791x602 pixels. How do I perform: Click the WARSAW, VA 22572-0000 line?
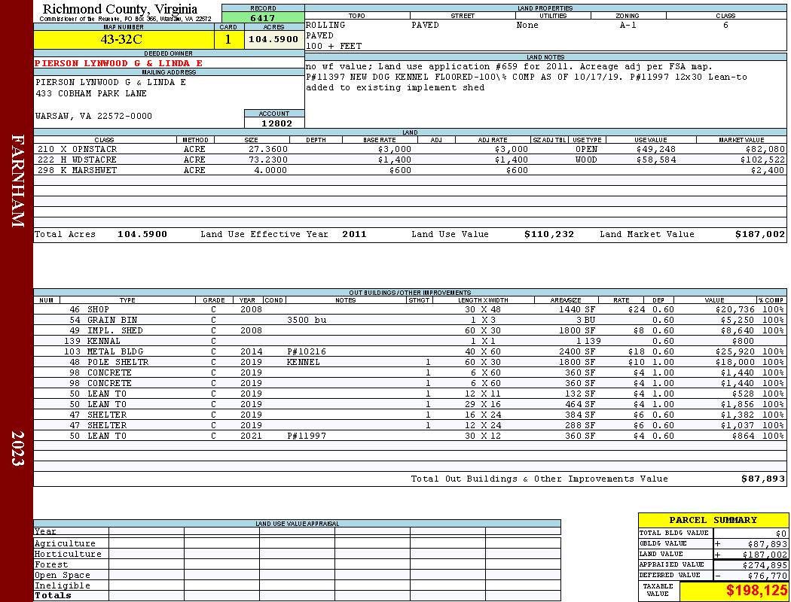(94, 116)
